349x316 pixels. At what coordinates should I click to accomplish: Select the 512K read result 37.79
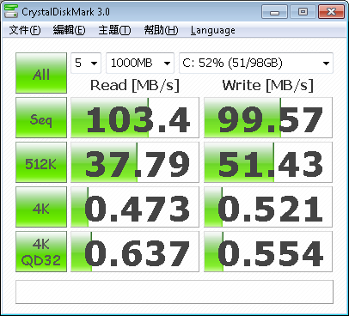[x=135, y=162]
